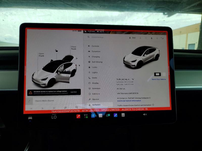Image resolution: width=202 pixels, height=151 pixels.
Task: Tap the muted volume speaker icon
Action: (x=145, y=115)
